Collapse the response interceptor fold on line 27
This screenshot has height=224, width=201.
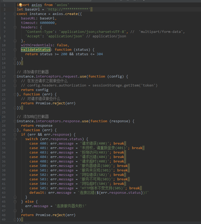click(15, 121)
